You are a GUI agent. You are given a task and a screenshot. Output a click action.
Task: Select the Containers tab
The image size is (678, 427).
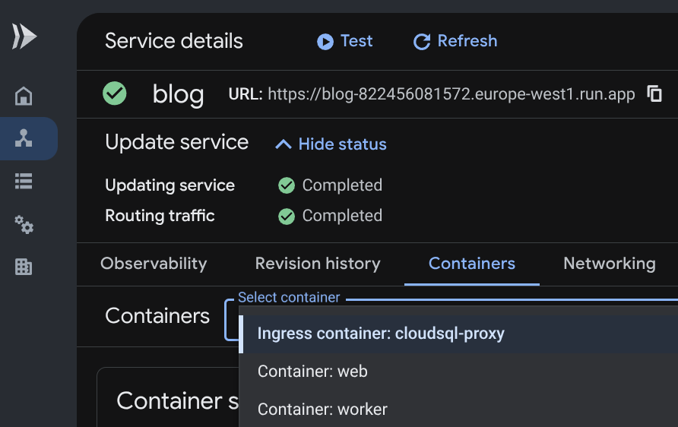[472, 264]
